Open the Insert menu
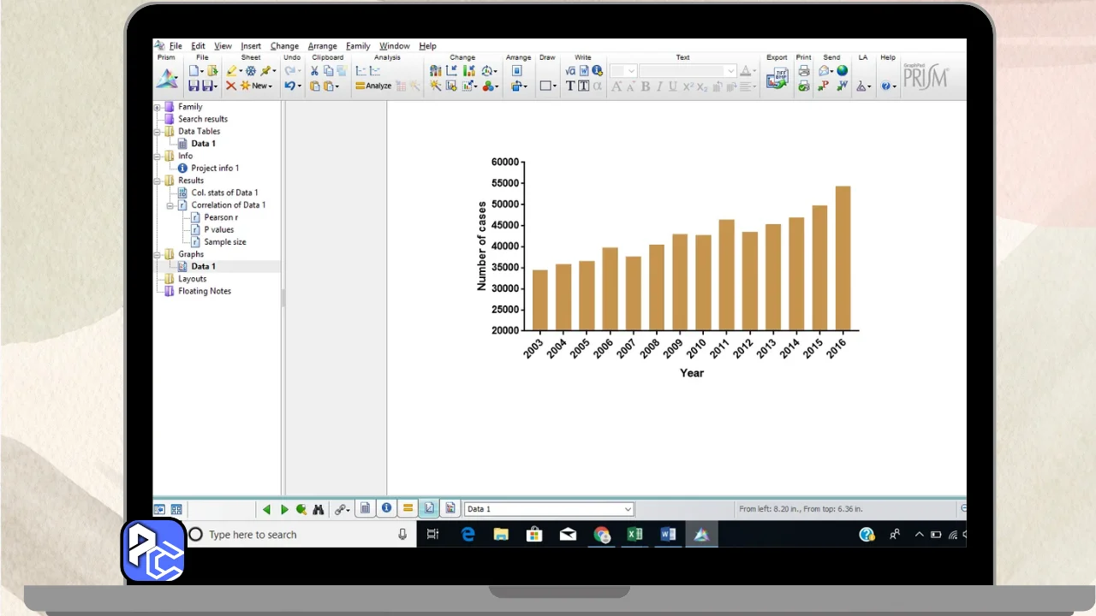This screenshot has height=616, width=1096. click(x=251, y=46)
